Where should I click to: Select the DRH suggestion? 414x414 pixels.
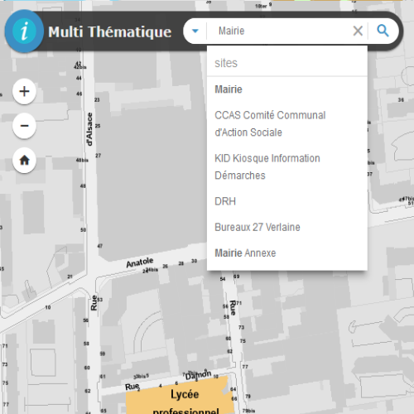point(287,201)
